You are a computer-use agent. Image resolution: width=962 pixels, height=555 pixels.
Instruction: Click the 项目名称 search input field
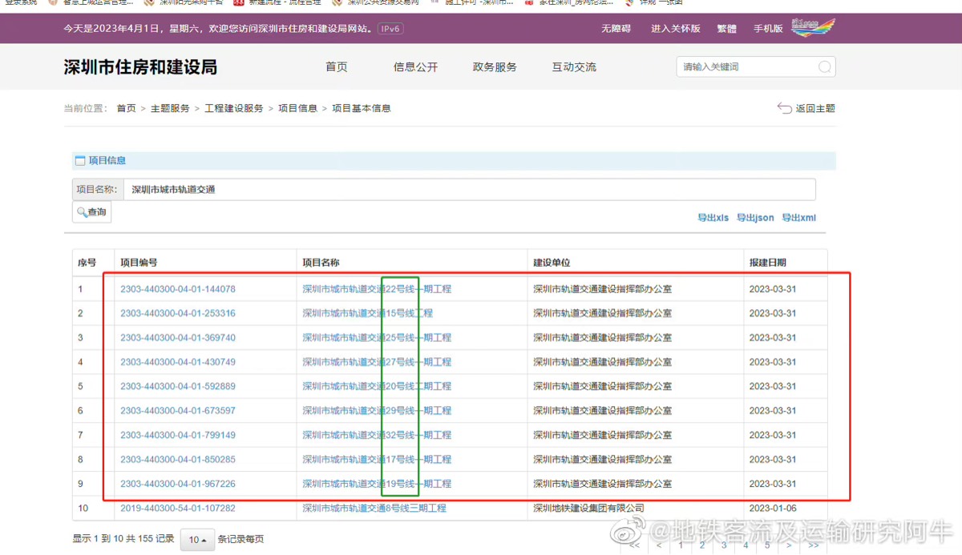(x=469, y=190)
